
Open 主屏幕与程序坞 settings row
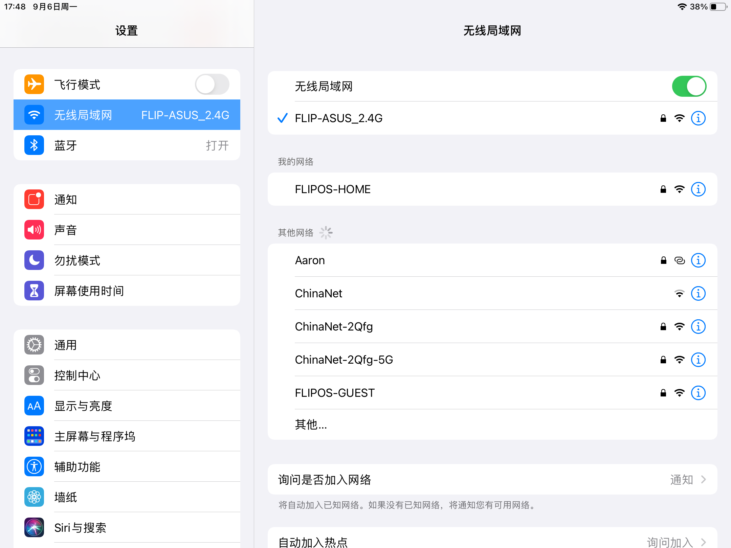[127, 436]
